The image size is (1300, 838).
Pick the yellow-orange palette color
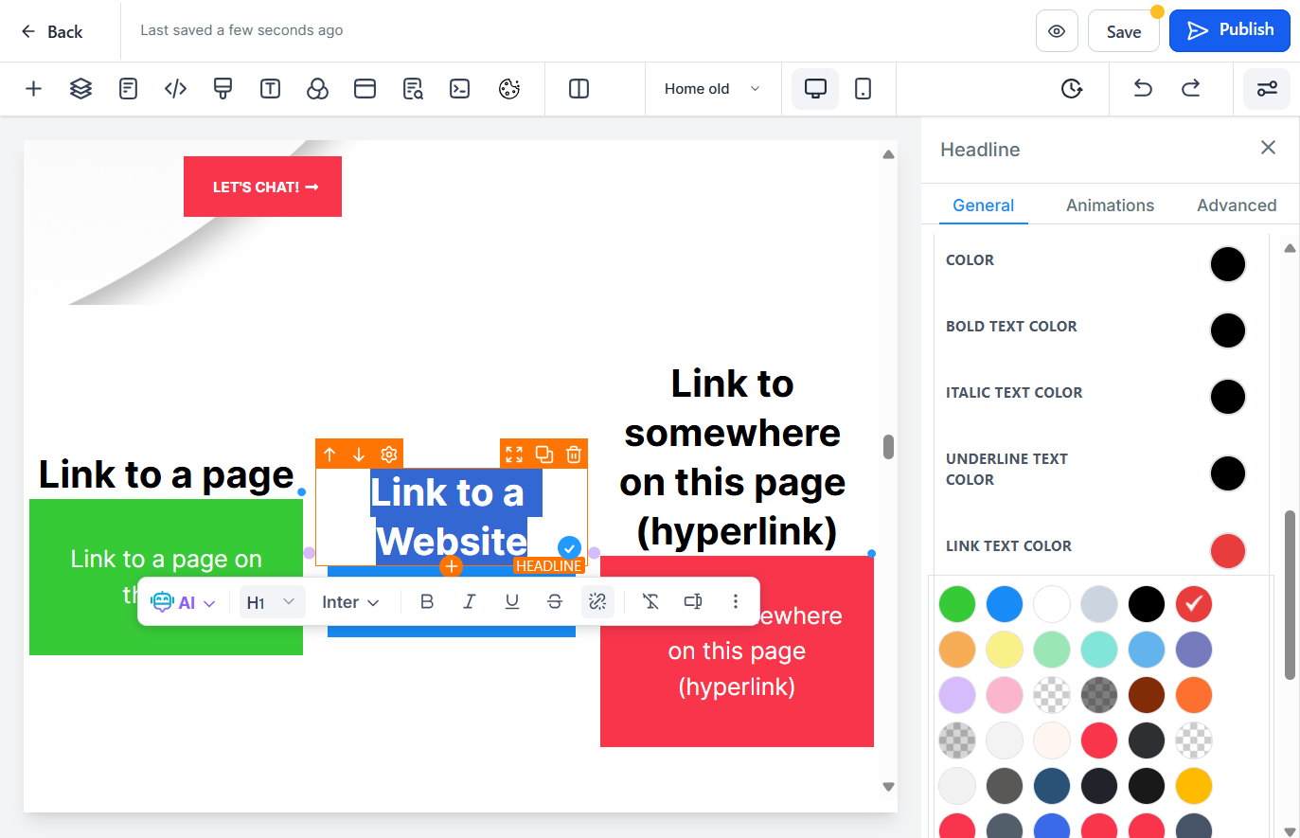[1194, 786]
